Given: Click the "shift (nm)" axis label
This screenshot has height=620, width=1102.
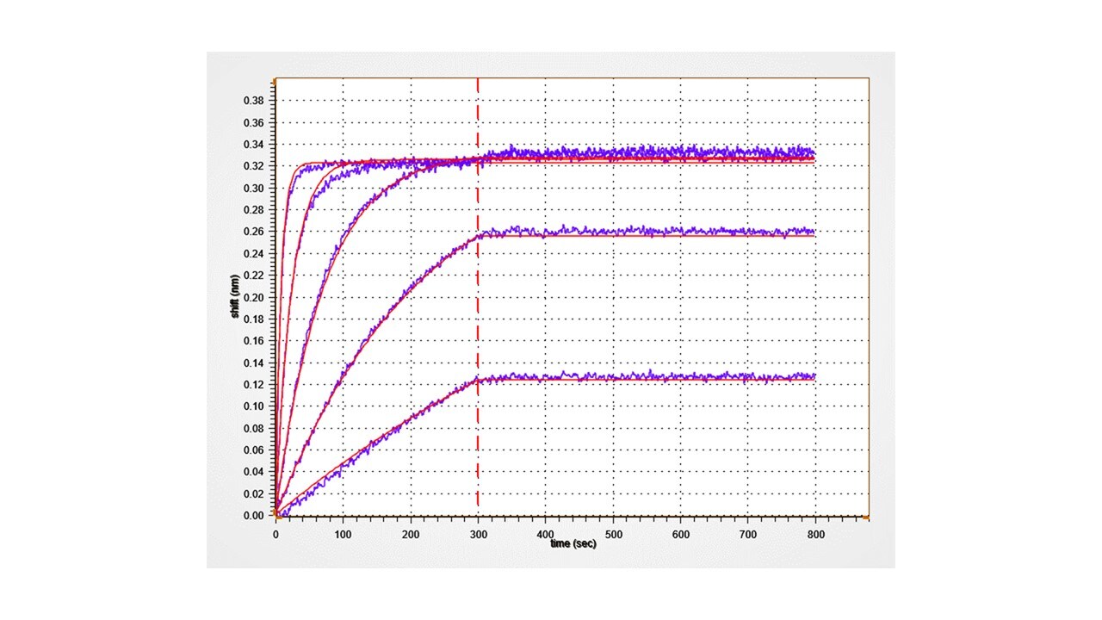Looking at the screenshot, I should tap(233, 297).
